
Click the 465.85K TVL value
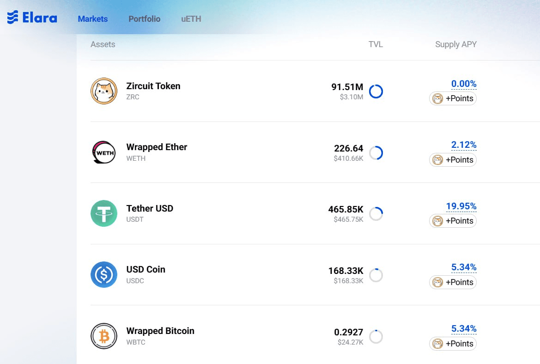(346, 209)
